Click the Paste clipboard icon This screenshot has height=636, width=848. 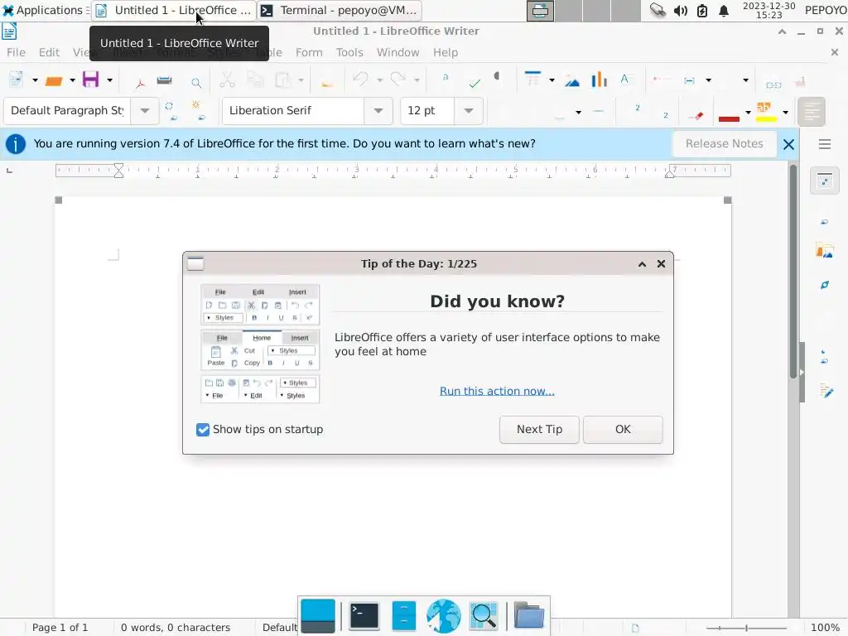282,80
